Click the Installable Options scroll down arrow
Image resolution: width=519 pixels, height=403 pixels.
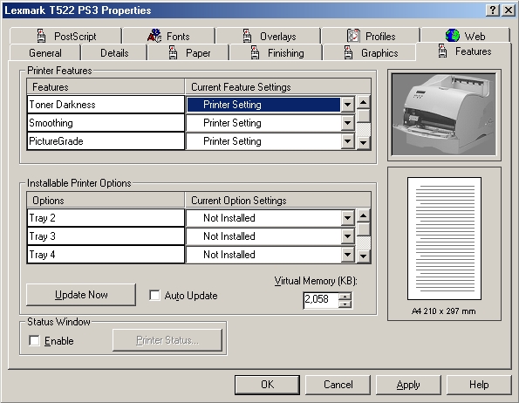(x=364, y=256)
